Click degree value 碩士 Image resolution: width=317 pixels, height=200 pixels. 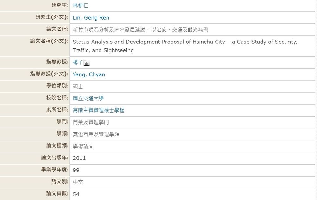click(x=78, y=87)
